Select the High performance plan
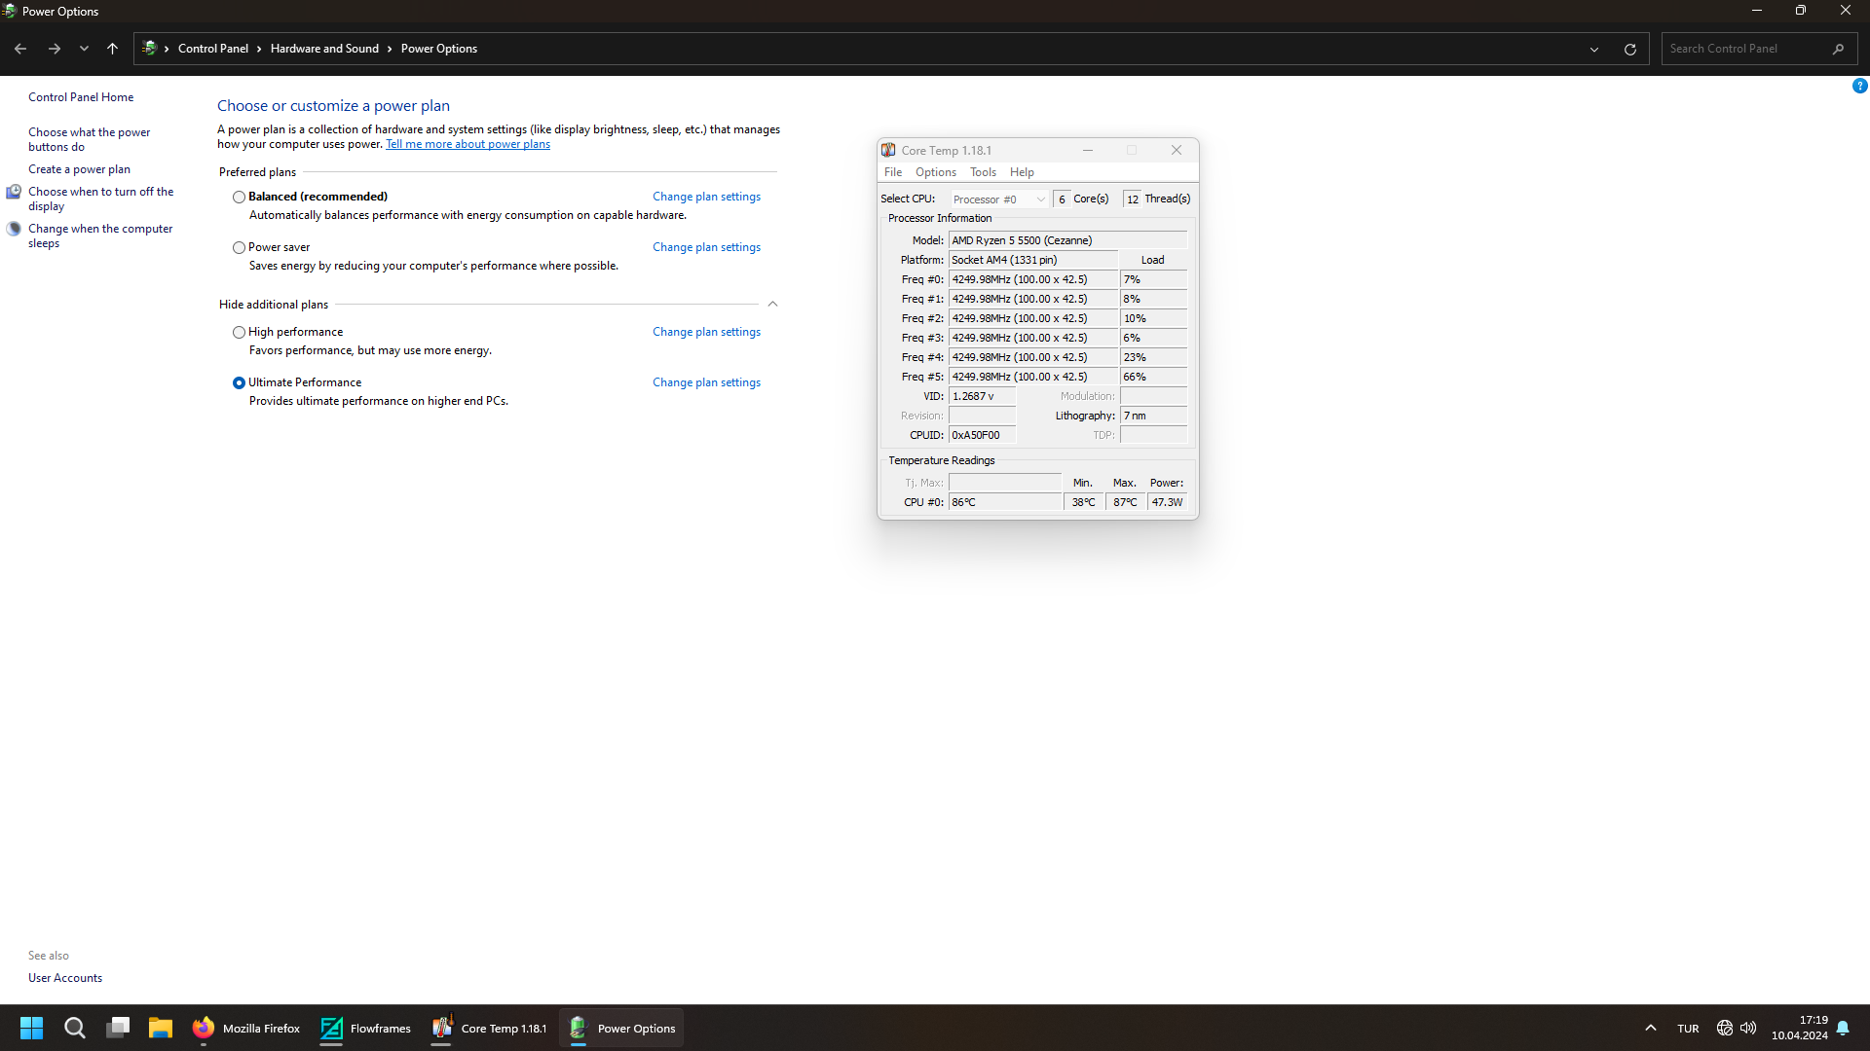The image size is (1870, 1051). tap(239, 332)
